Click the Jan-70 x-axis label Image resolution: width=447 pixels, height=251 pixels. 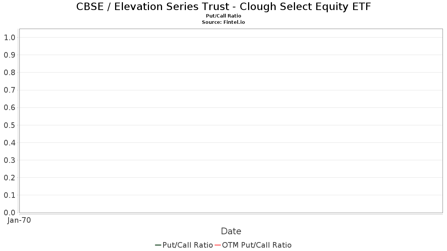pyautogui.click(x=19, y=221)
